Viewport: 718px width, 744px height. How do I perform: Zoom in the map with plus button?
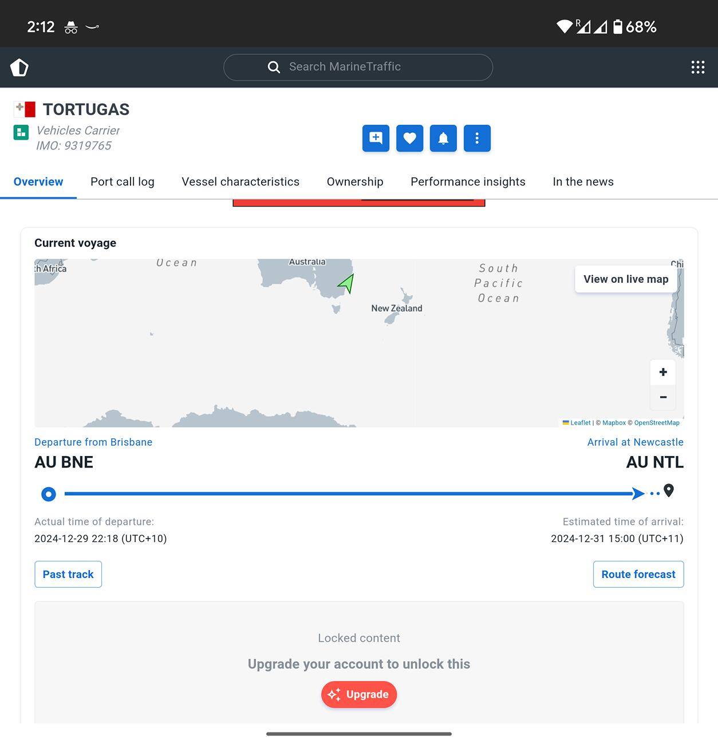coord(663,372)
